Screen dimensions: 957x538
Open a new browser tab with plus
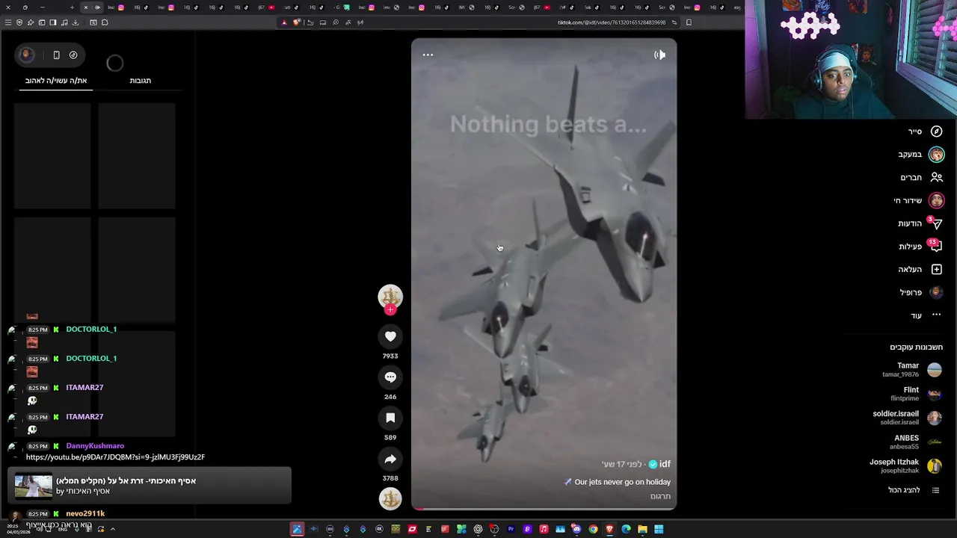pyautogui.click(x=72, y=7)
